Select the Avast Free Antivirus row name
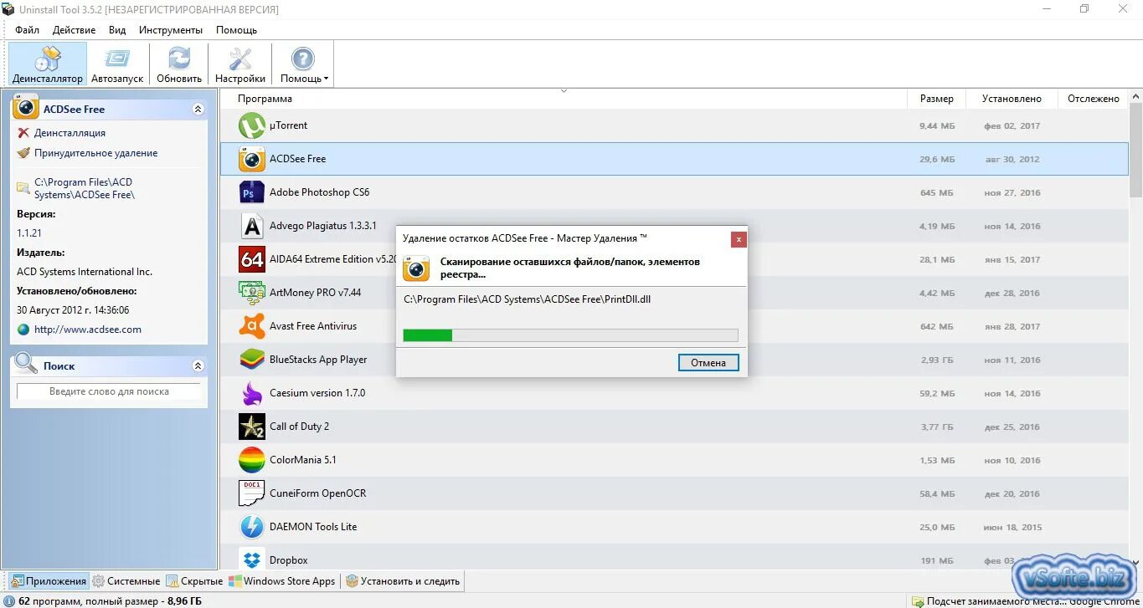The width and height of the screenshot is (1143, 608). 313,326
